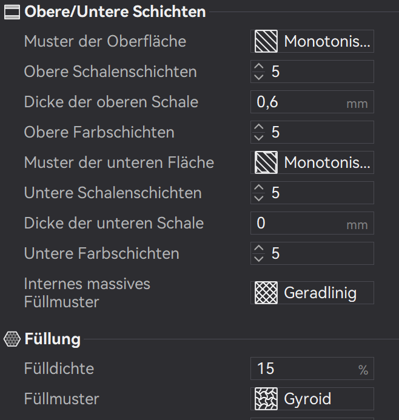Increase Obere Schalenschichten with up arrow

click(x=260, y=67)
